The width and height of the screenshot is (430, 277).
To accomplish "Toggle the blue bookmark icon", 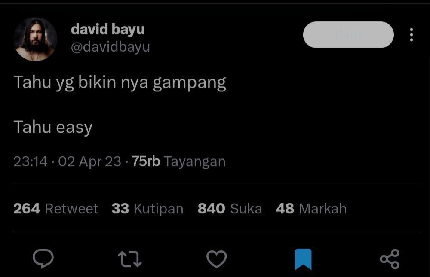I will pyautogui.click(x=303, y=259).
